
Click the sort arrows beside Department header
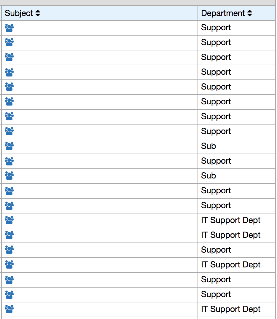click(250, 13)
